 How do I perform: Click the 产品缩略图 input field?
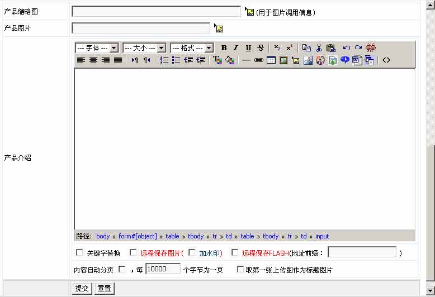pyautogui.click(x=156, y=12)
